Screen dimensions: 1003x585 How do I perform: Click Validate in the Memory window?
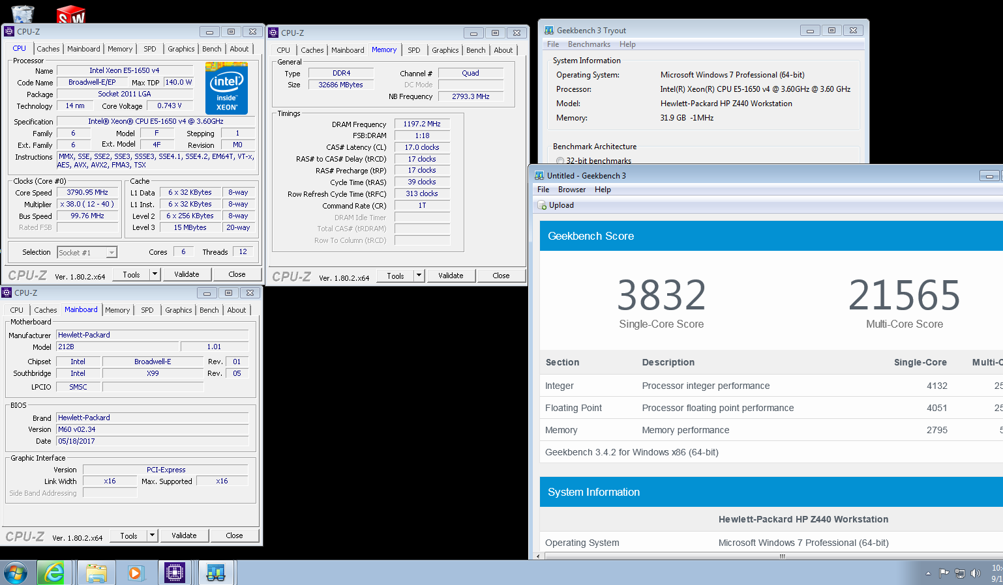(451, 276)
